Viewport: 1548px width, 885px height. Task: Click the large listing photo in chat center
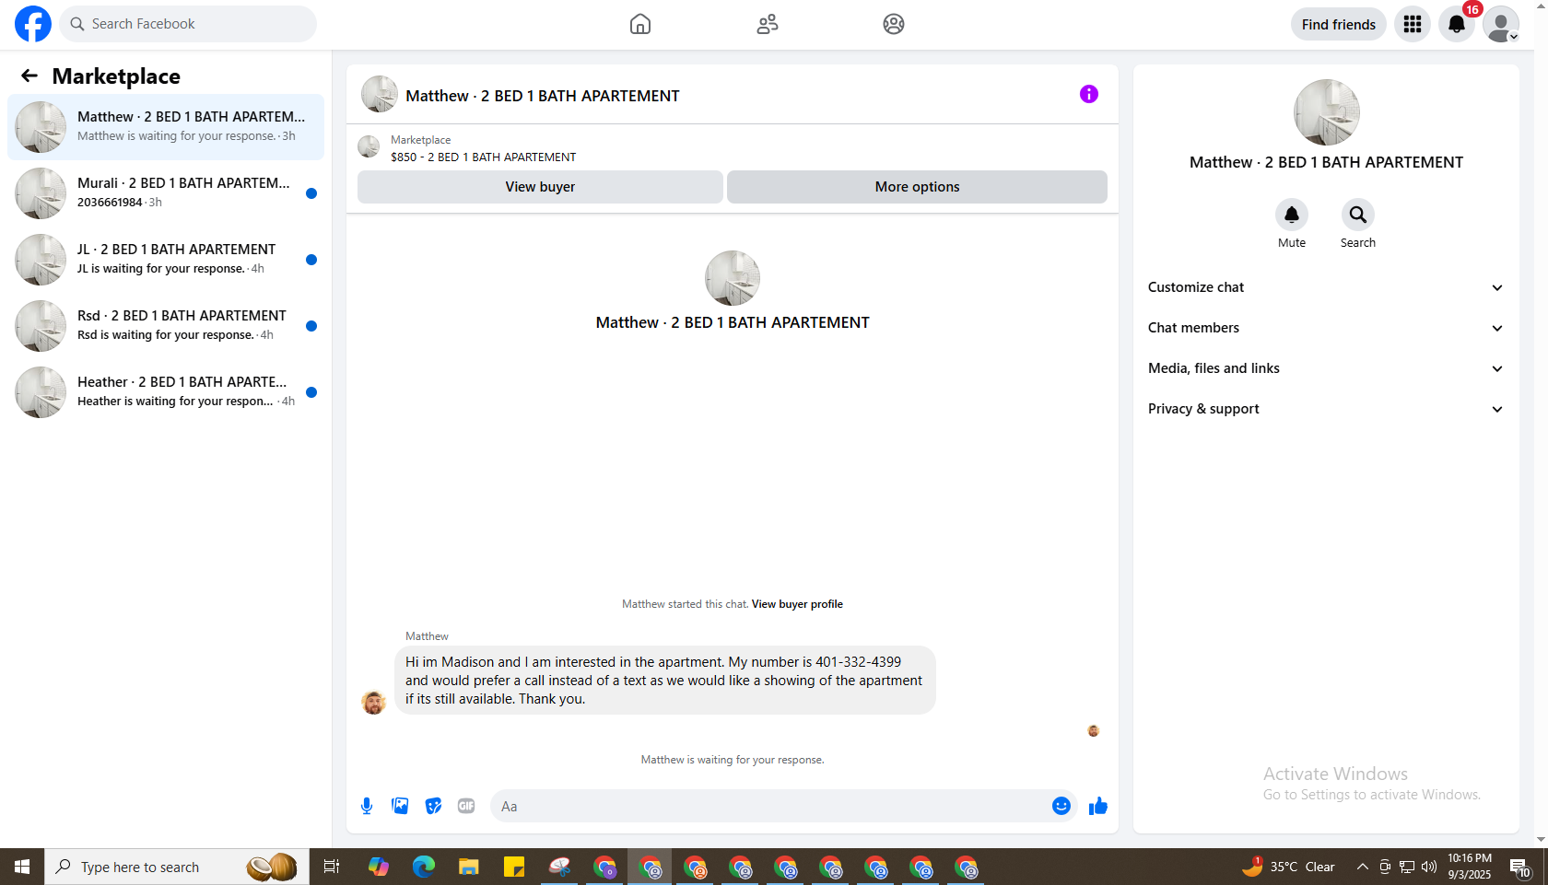[x=733, y=278]
